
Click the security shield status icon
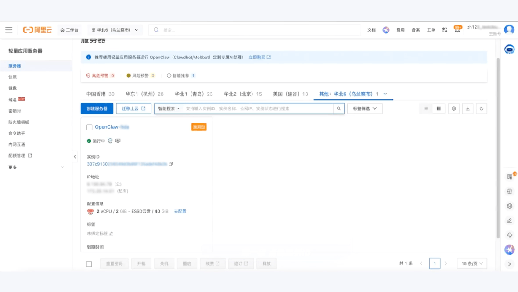click(110, 141)
